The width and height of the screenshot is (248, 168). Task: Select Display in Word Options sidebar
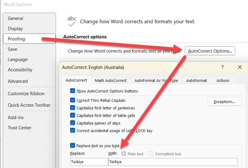tap(15, 28)
